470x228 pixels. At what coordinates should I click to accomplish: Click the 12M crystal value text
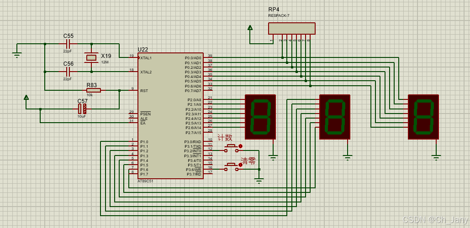[x=105, y=62]
